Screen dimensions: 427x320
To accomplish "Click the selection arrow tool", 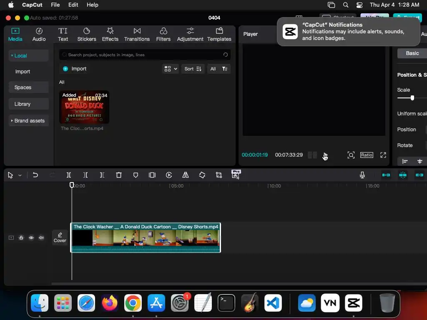I will (x=10, y=175).
